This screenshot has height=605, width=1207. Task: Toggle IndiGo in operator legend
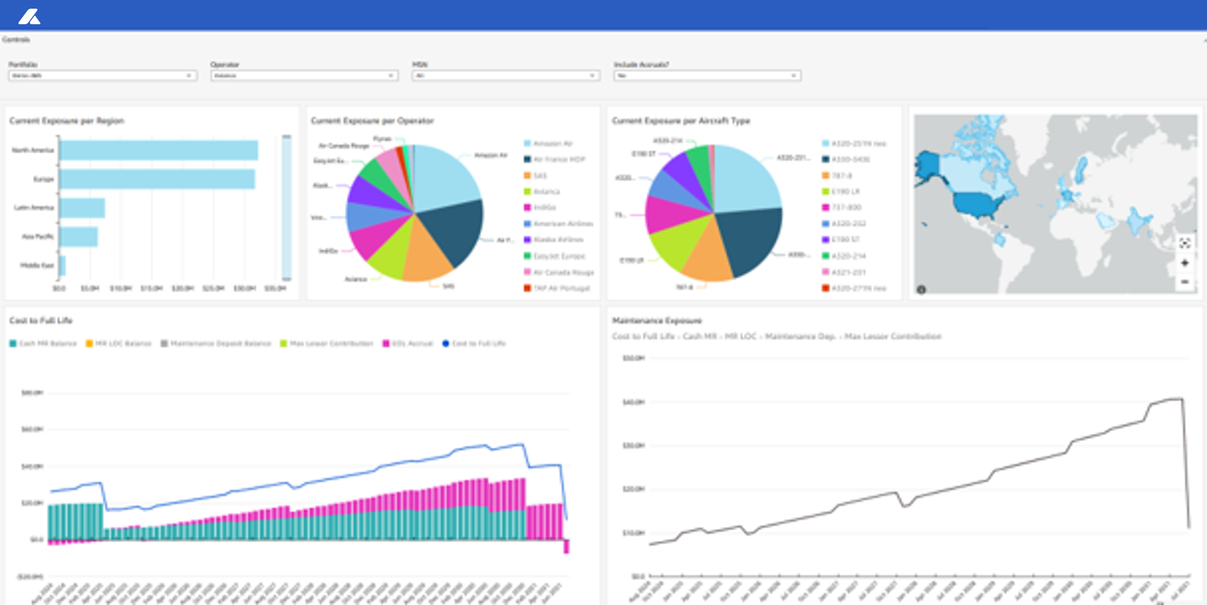click(540, 208)
